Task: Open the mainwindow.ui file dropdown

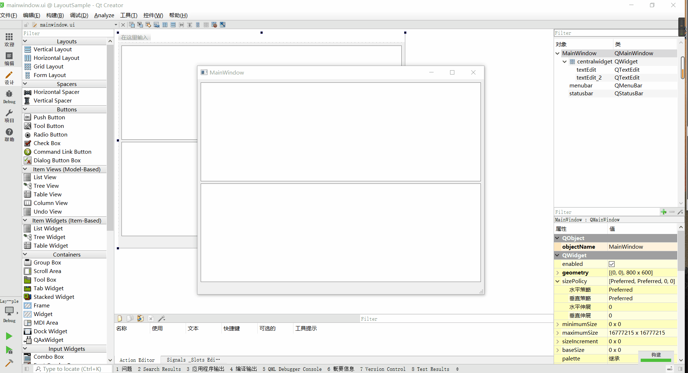Action: pyautogui.click(x=116, y=25)
